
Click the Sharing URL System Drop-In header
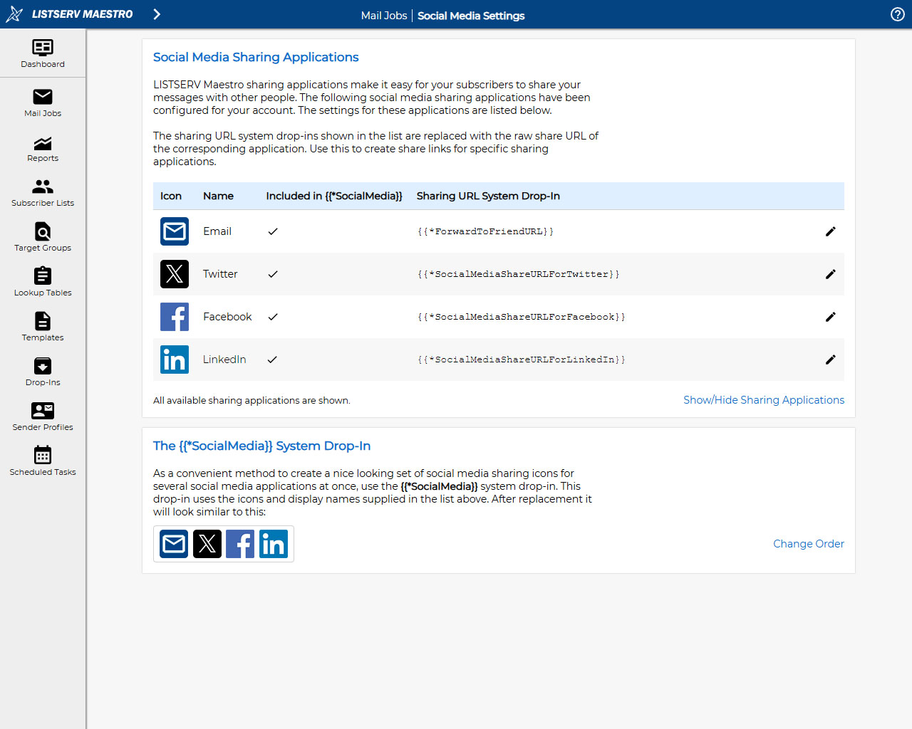click(x=488, y=196)
